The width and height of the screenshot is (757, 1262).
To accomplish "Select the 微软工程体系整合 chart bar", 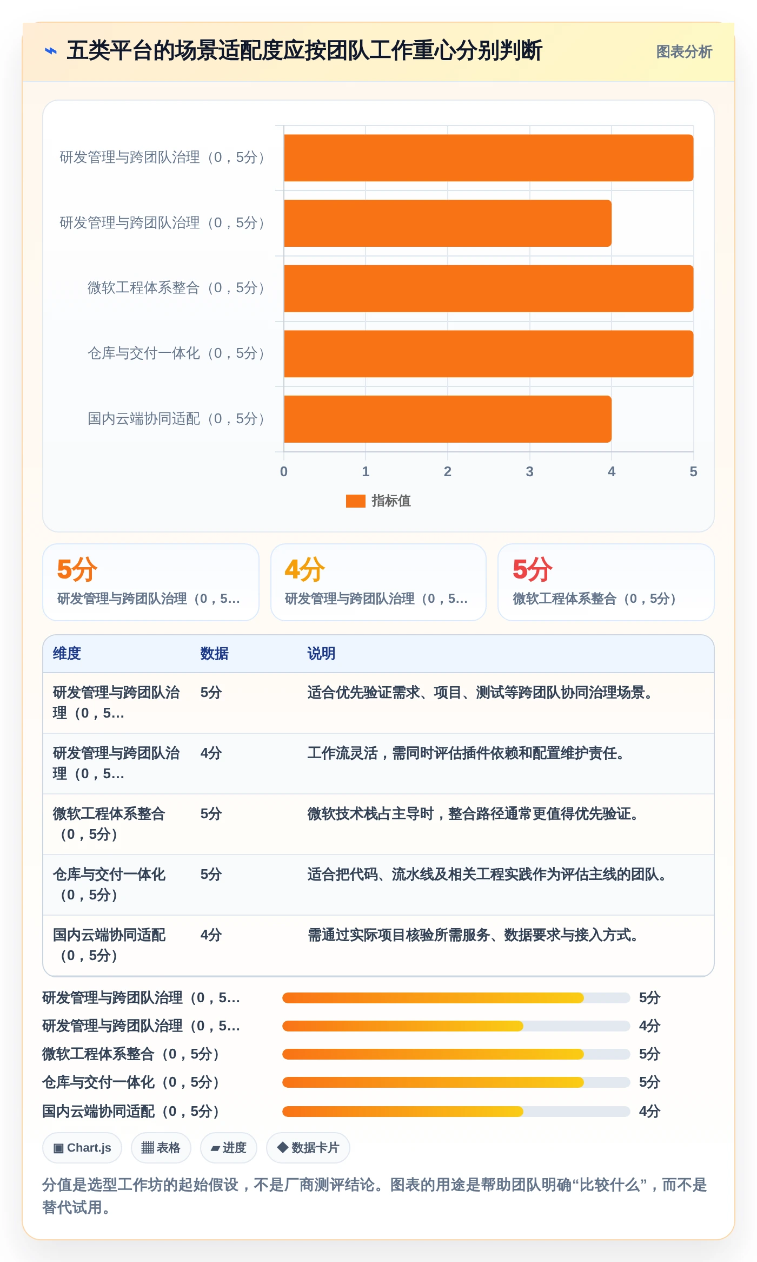I will 489,288.
